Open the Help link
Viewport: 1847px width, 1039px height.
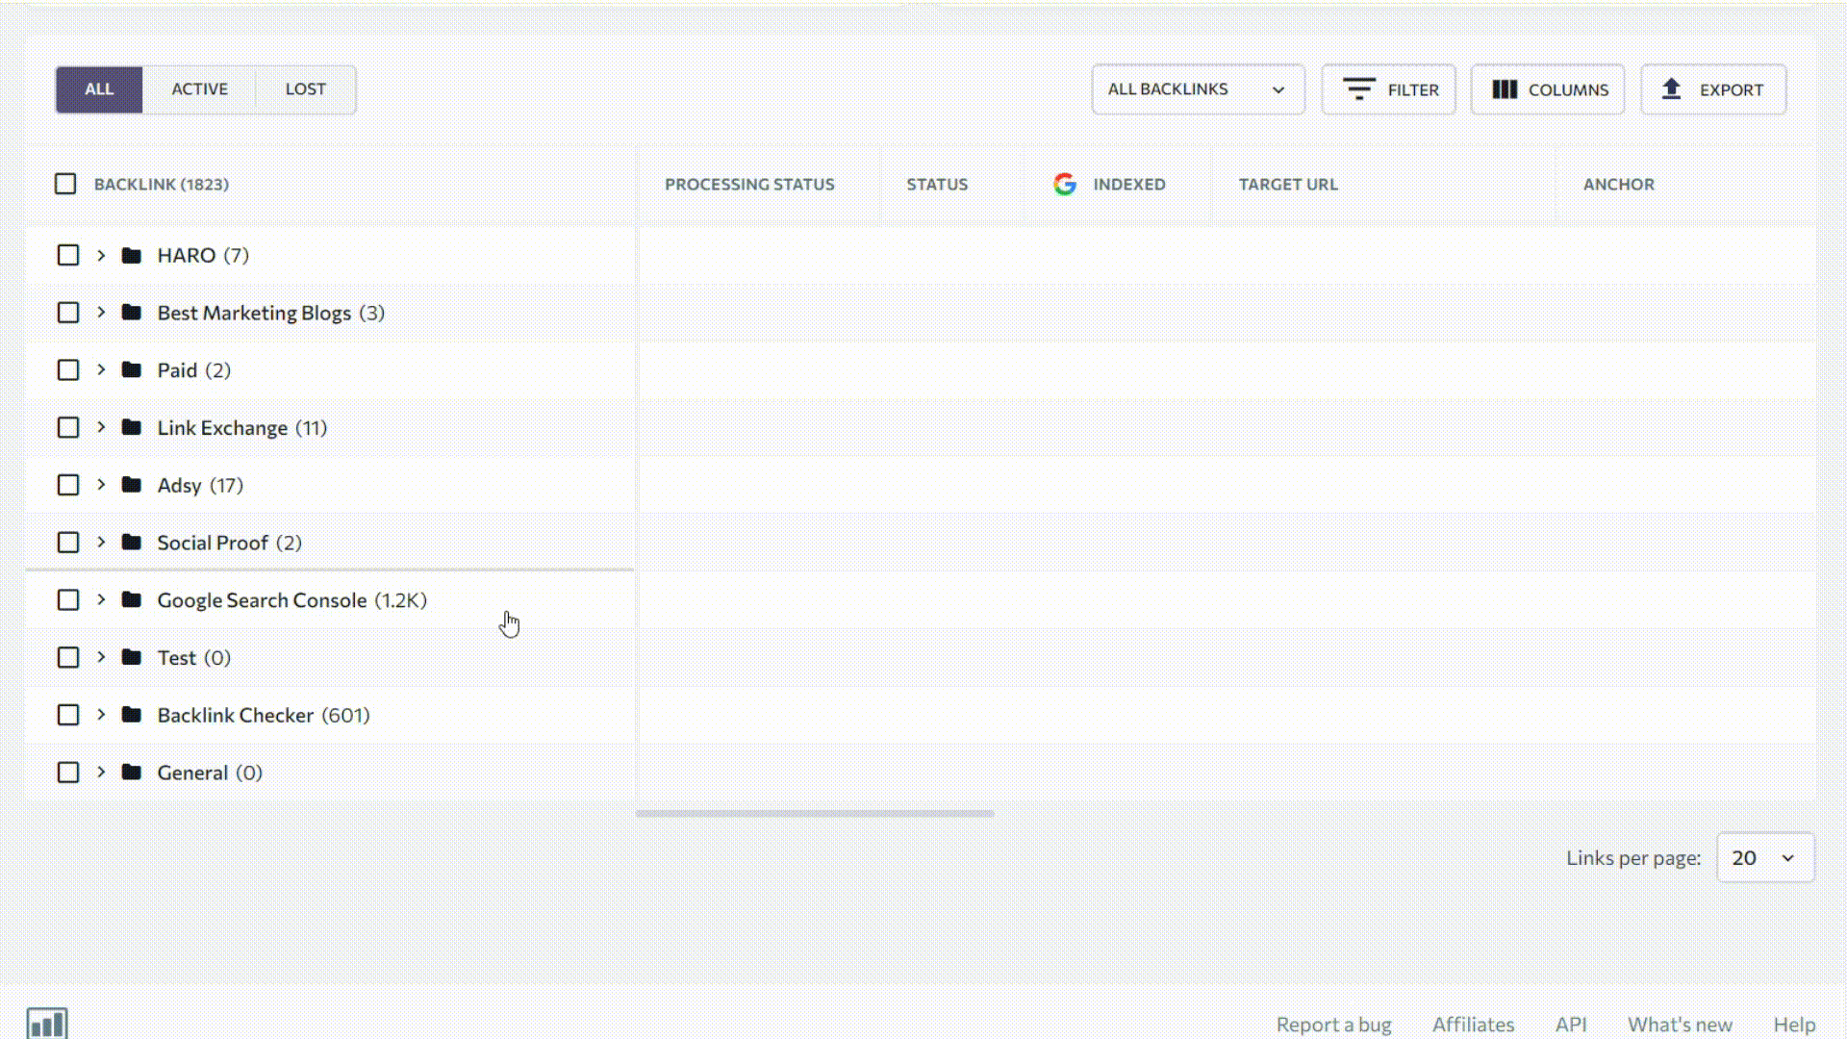[x=1794, y=1025]
